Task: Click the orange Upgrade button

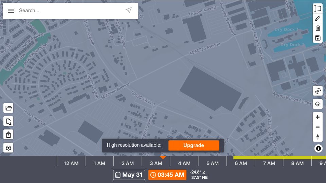Action: pyautogui.click(x=194, y=145)
